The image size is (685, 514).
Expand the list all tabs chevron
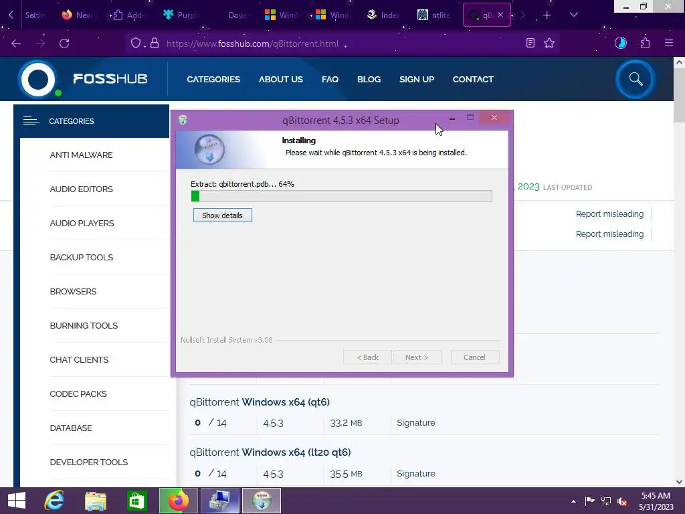pyautogui.click(x=574, y=15)
